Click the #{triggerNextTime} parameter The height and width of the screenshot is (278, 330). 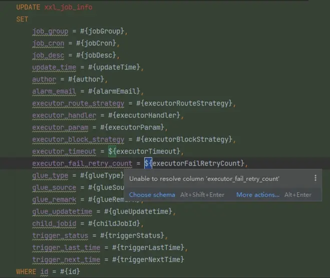click(148, 259)
